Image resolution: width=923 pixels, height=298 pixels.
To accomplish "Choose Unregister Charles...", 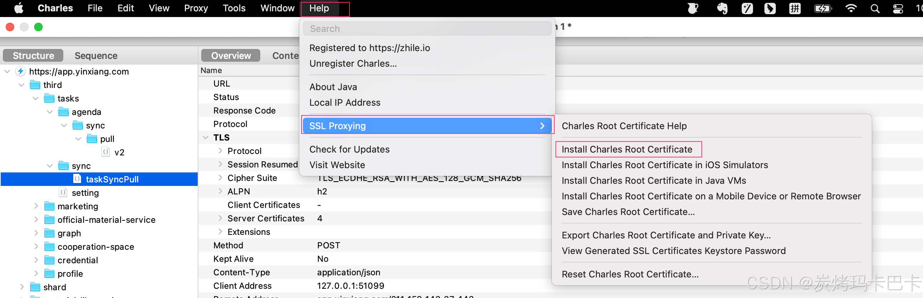I will click(x=353, y=64).
